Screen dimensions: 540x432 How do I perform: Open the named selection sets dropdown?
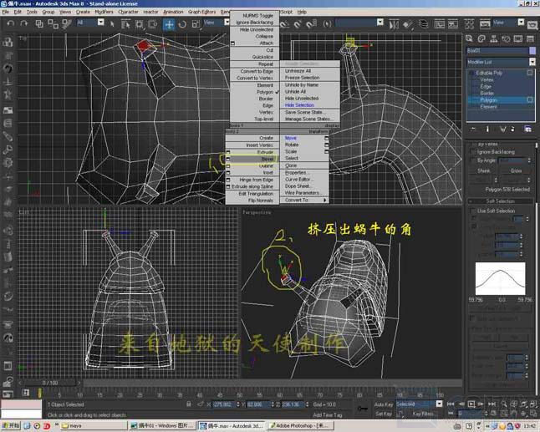click(380, 23)
